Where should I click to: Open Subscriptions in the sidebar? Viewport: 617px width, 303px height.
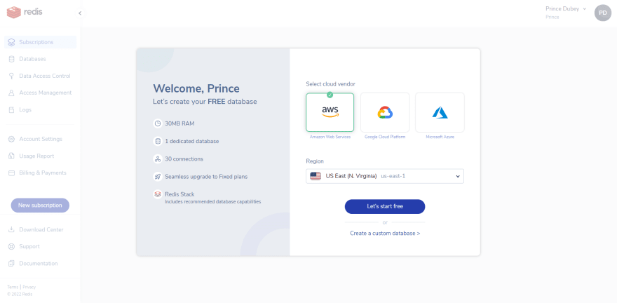pyautogui.click(x=40, y=43)
